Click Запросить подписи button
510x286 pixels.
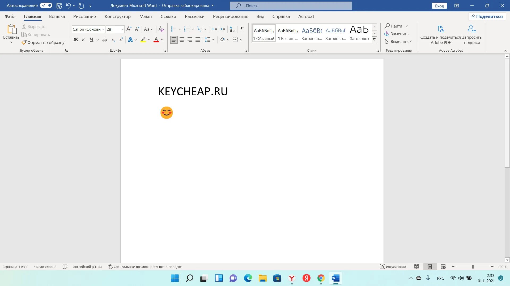pyautogui.click(x=472, y=35)
